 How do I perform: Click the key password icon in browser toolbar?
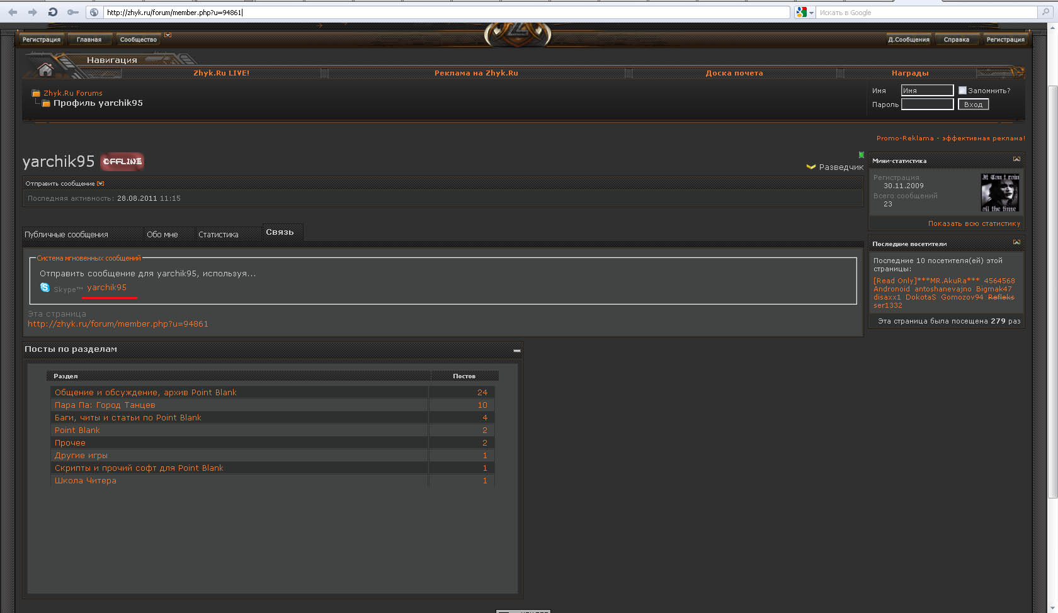pos(73,12)
